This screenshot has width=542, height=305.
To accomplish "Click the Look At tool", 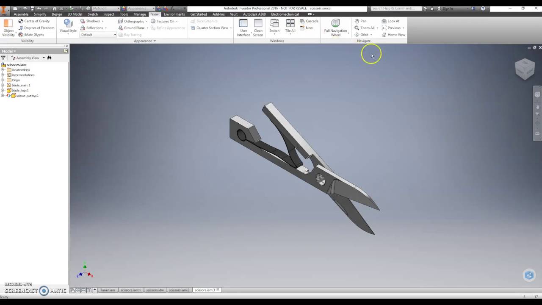I will tap(390, 21).
